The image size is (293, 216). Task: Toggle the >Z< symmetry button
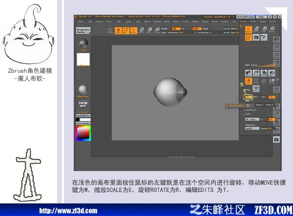[x=264, y=97]
